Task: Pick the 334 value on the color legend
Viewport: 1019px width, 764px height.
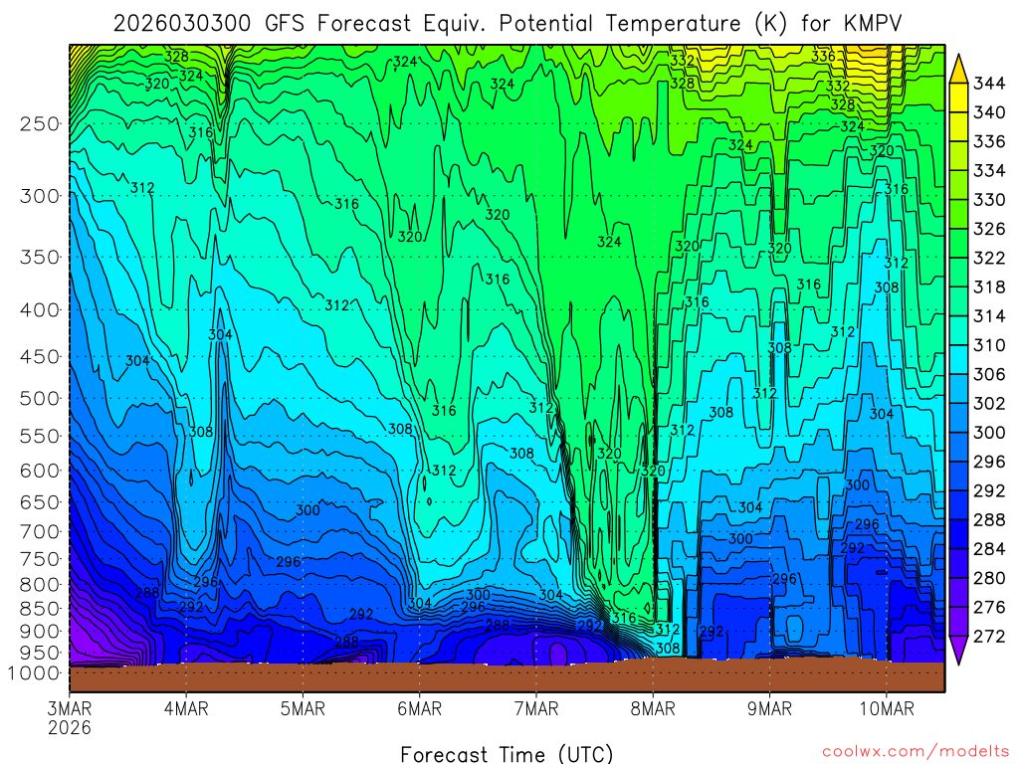Action: coord(989,170)
